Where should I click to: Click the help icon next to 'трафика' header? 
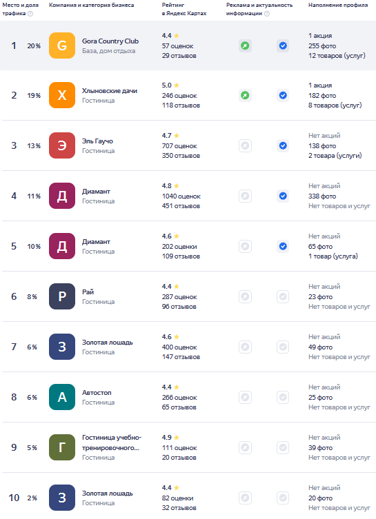[30, 14]
